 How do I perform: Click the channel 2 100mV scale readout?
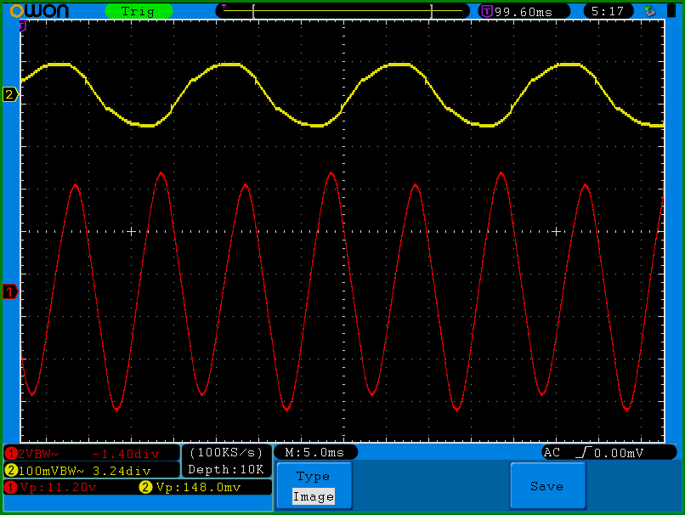coord(51,471)
